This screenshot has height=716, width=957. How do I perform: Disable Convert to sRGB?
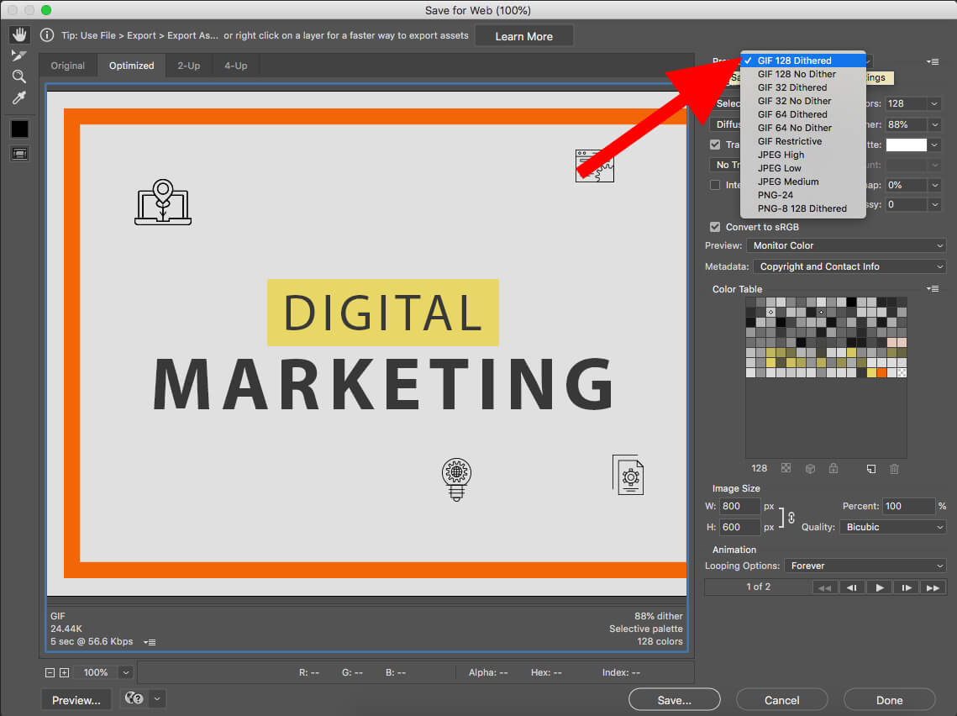click(715, 227)
